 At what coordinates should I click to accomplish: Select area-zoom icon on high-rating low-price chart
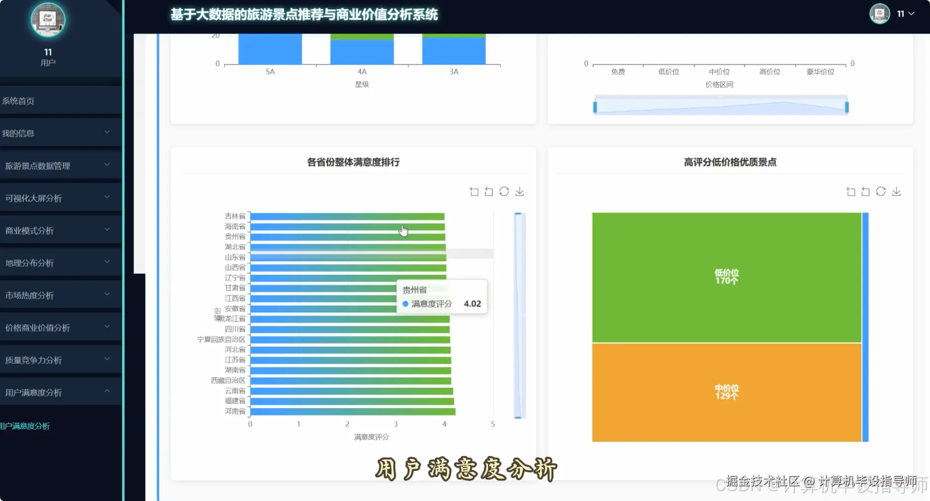tap(852, 191)
